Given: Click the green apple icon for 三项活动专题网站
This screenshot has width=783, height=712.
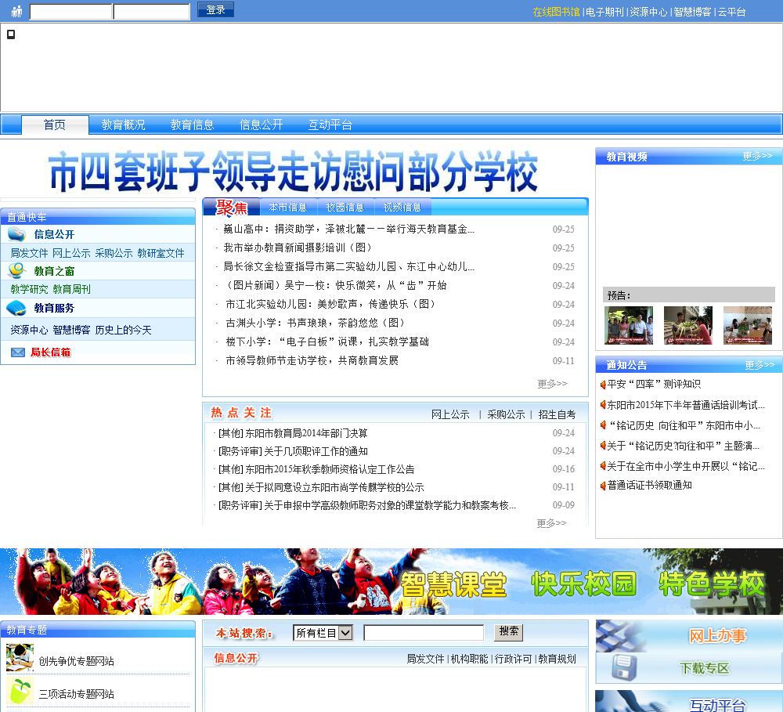Looking at the screenshot, I should coord(20,691).
